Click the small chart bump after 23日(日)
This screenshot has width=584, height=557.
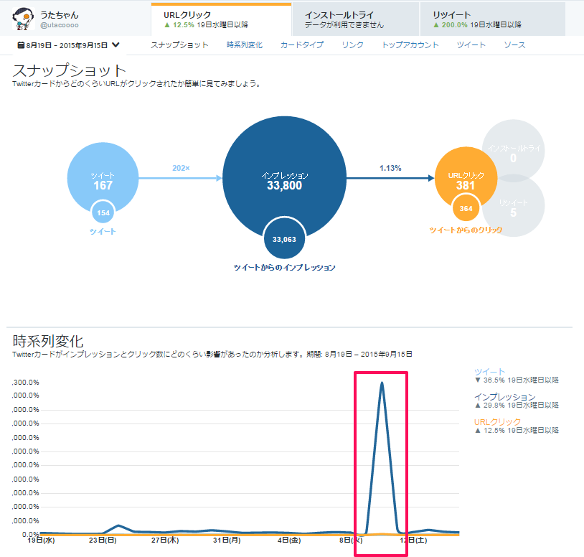click(x=118, y=525)
